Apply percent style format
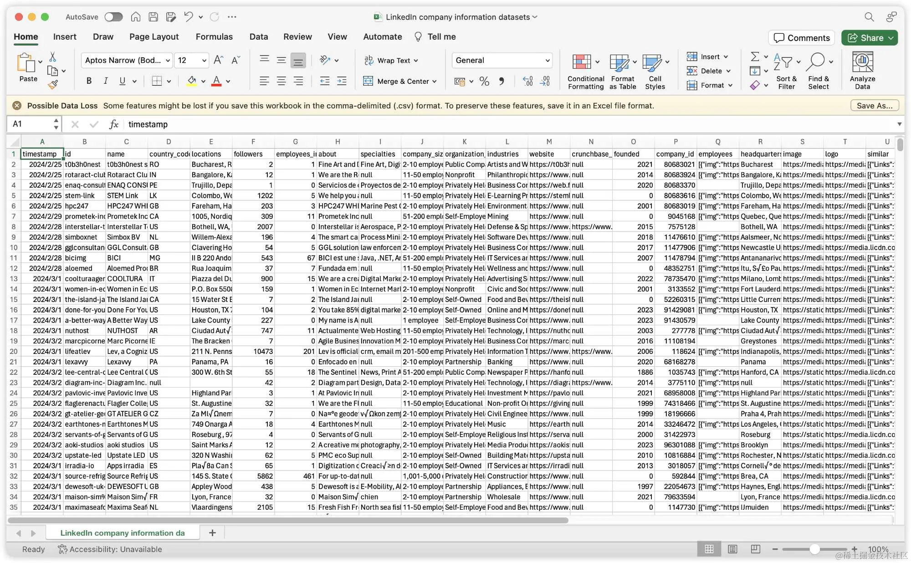The image size is (911, 563). [x=484, y=81]
